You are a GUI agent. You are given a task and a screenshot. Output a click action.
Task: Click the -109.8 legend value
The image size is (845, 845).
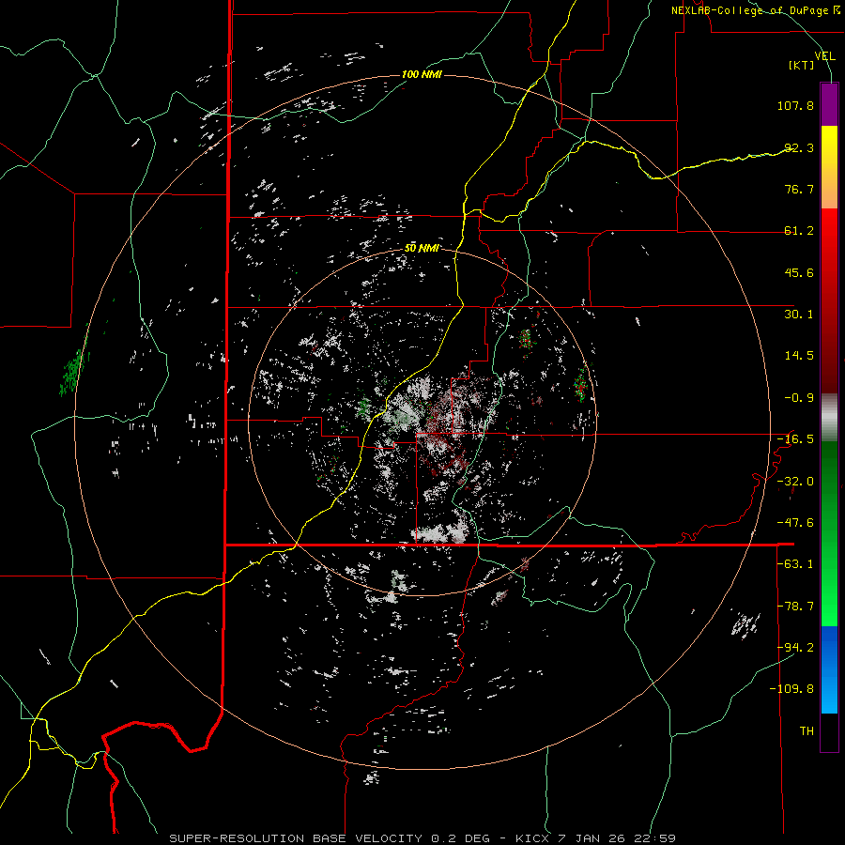point(791,689)
